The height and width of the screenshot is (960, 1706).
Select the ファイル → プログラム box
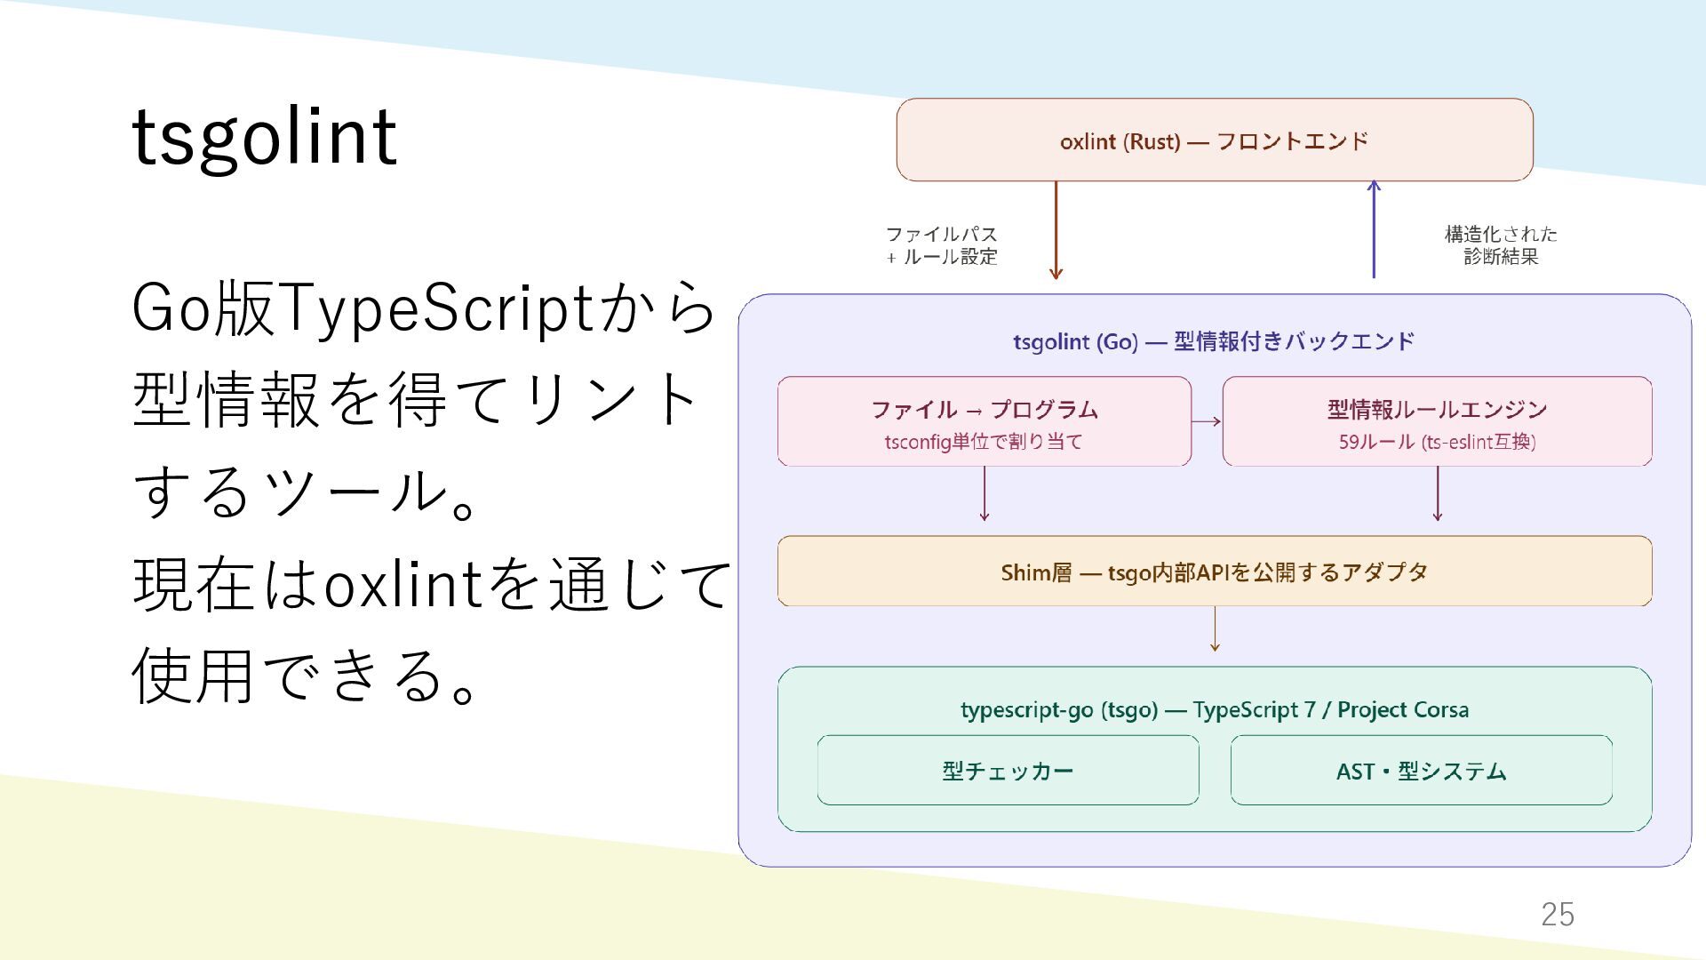(x=984, y=421)
